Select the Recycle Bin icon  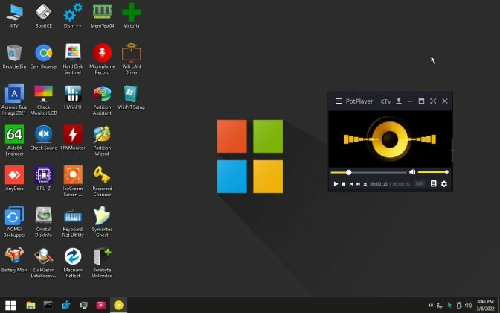coord(14,57)
